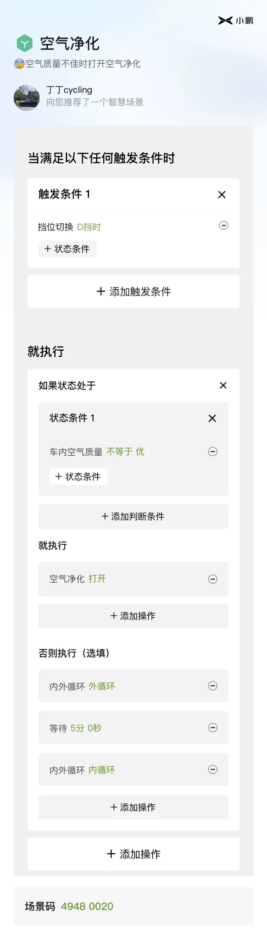
Task: Remove the 内外循环 外循环 action
Action: pos(213,686)
